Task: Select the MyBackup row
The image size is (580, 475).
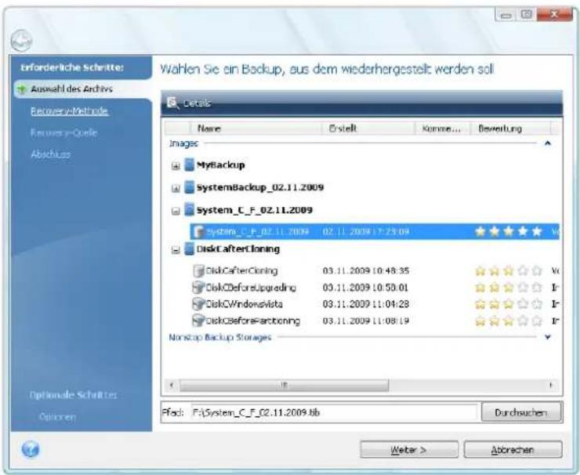Action: click(x=220, y=165)
